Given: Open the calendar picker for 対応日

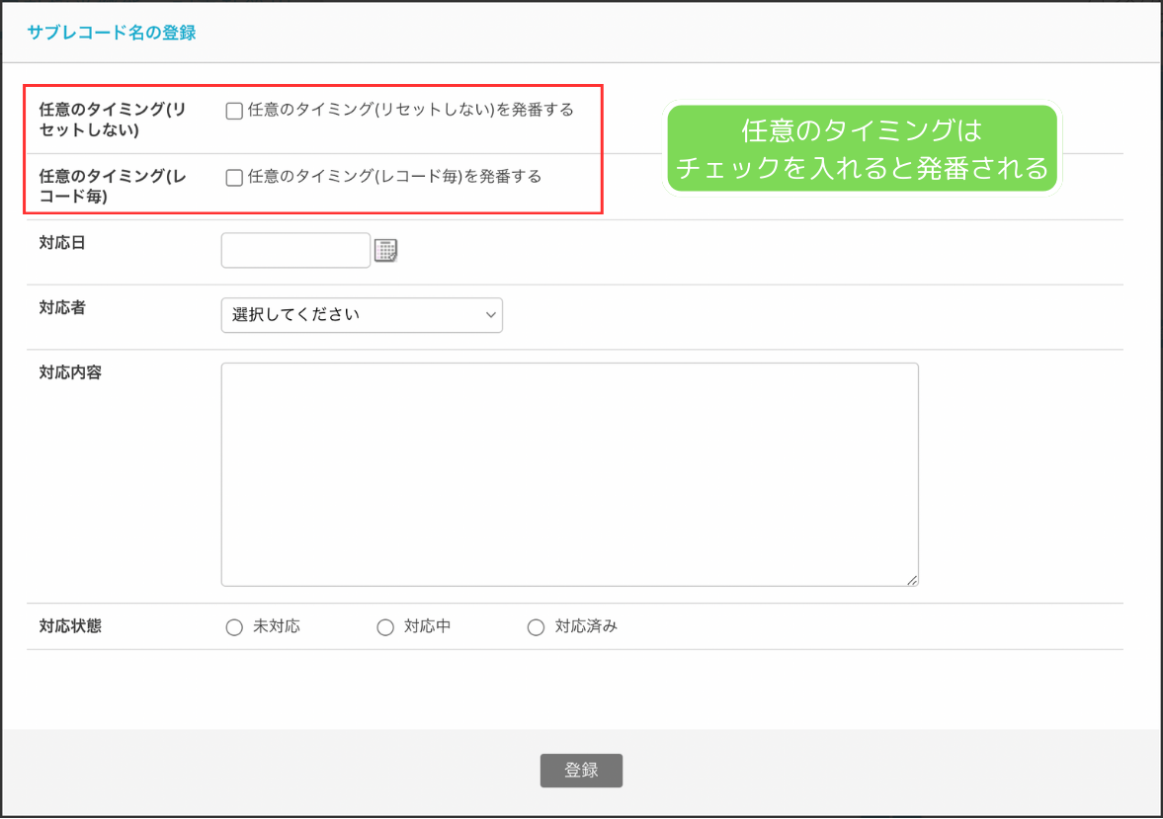Looking at the screenshot, I should point(386,250).
